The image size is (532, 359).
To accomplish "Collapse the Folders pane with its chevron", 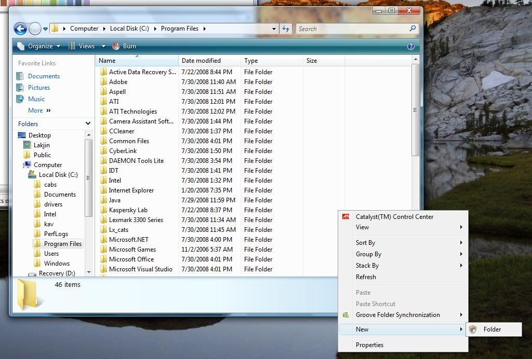I will pos(88,123).
